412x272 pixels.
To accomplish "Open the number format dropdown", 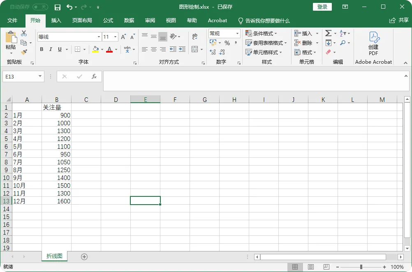I will click(237, 33).
